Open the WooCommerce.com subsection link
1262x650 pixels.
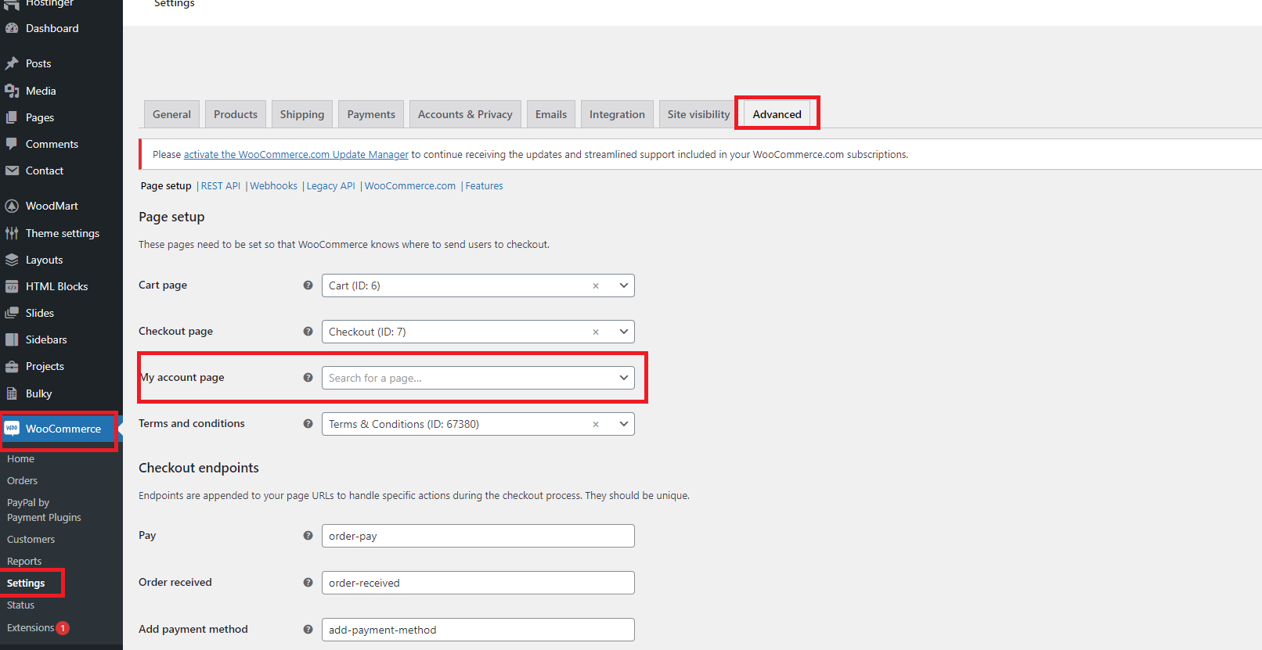click(x=410, y=186)
